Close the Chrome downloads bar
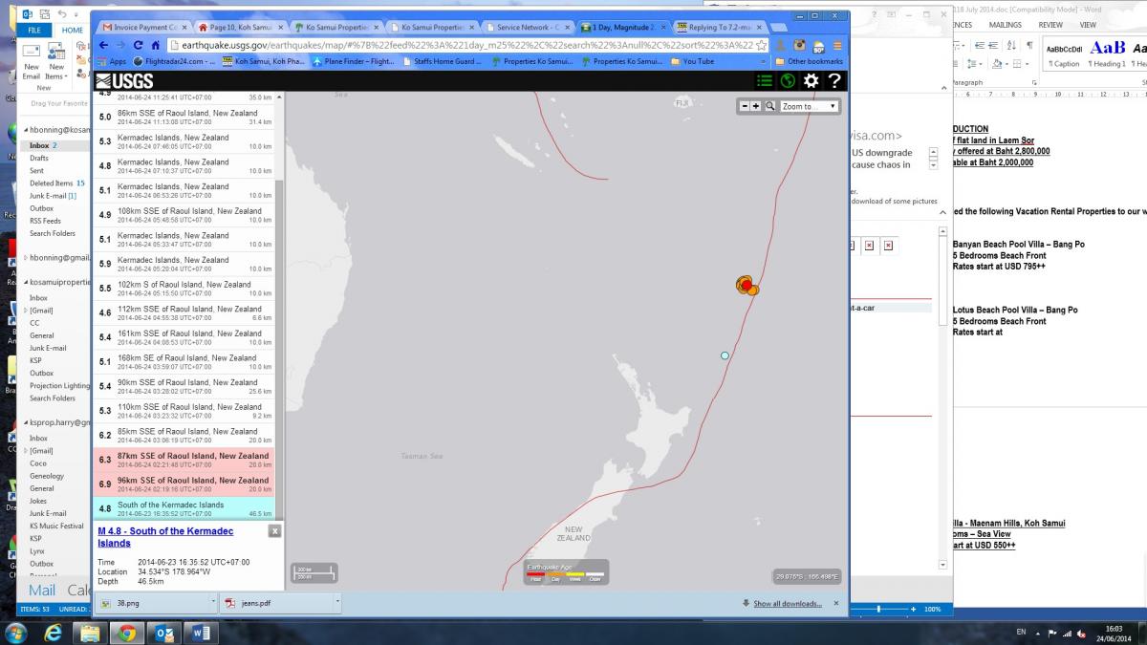The height and width of the screenshot is (645, 1147). (x=836, y=603)
